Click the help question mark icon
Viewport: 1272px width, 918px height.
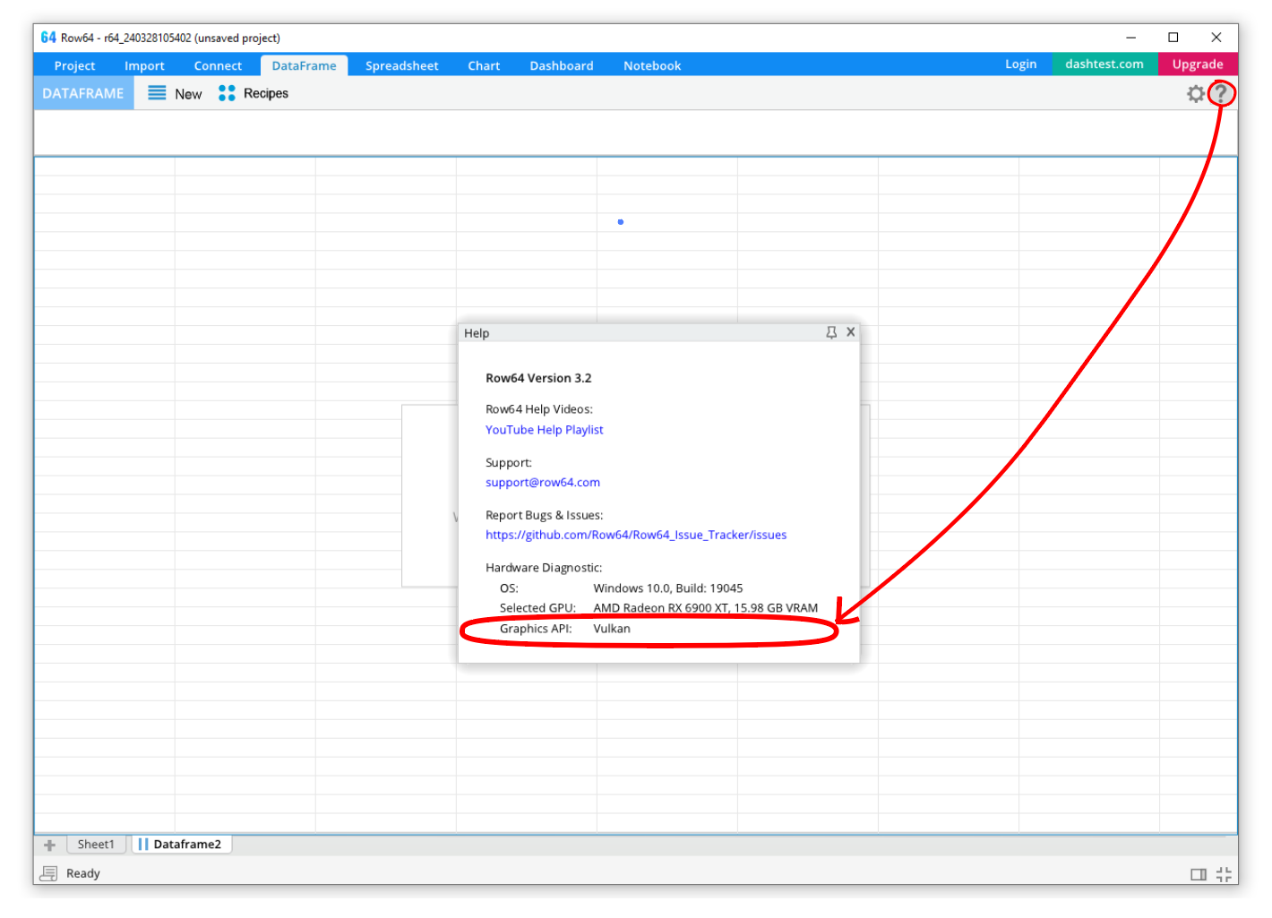[1220, 93]
